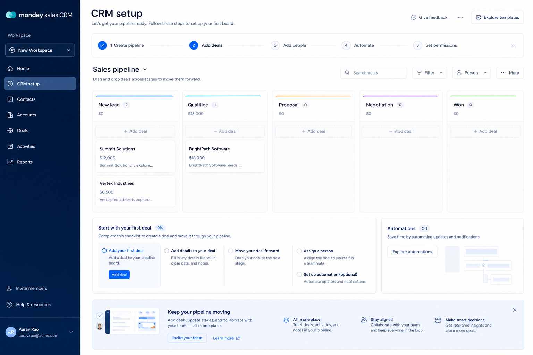Go to the Automate step
Viewport: 533px width, 355px height.
click(358, 45)
